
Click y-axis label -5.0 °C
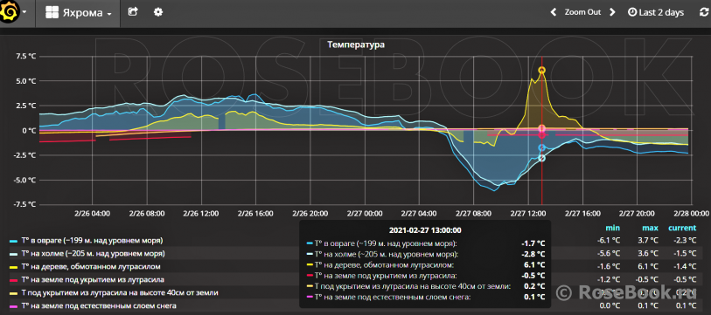25,180
